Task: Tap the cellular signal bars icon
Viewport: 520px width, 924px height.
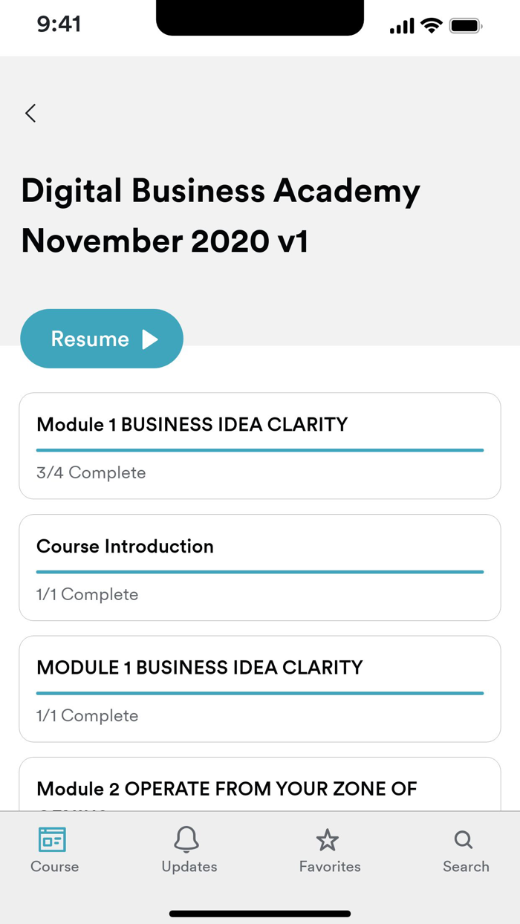Action: (x=401, y=25)
